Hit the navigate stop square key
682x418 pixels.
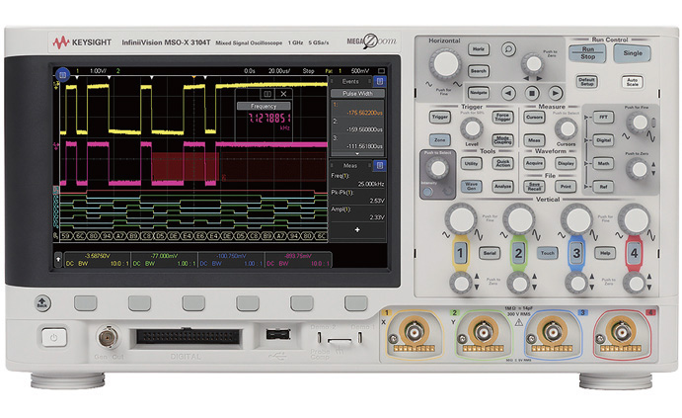click(x=532, y=93)
